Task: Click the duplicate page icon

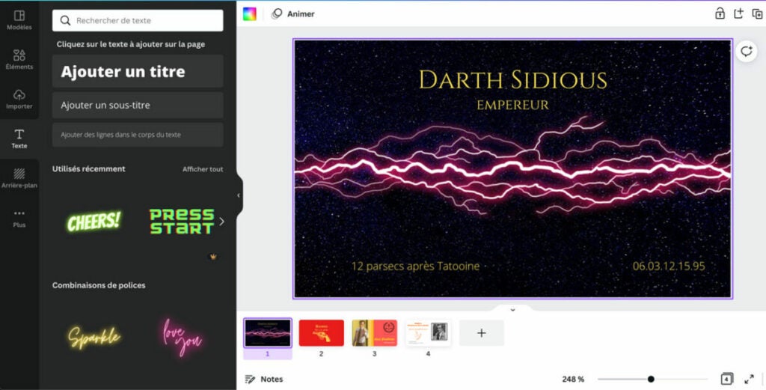Action: tap(757, 13)
